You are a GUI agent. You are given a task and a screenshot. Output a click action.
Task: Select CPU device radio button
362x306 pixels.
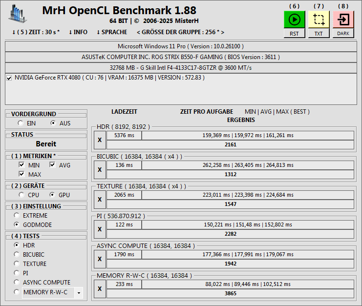click(21, 195)
